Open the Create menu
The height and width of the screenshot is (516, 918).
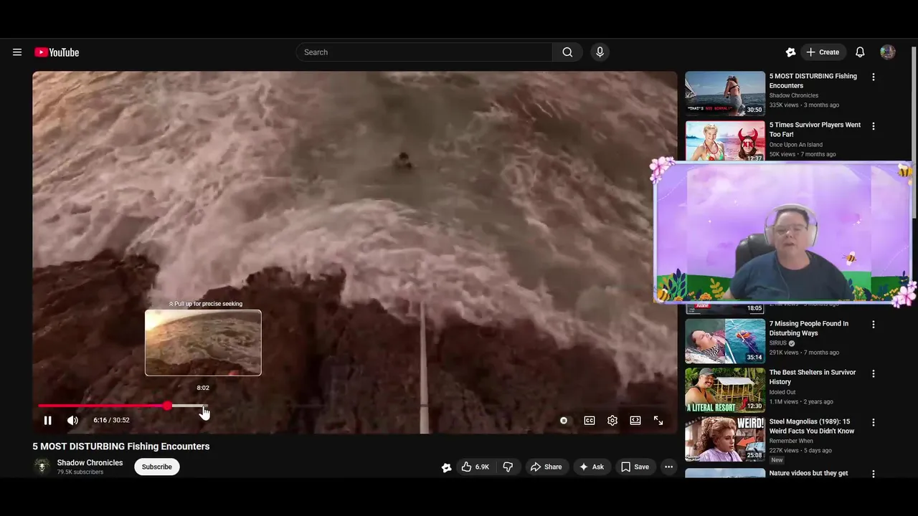(823, 52)
